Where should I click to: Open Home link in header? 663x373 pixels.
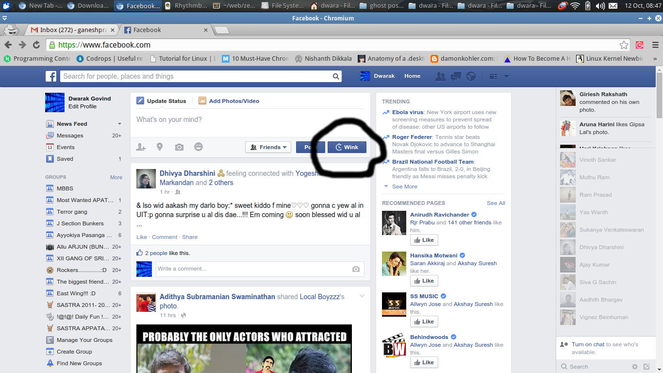click(x=412, y=76)
